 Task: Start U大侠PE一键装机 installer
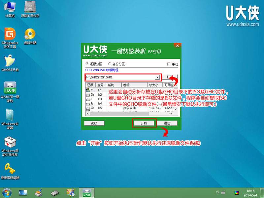[x=9, y=88]
